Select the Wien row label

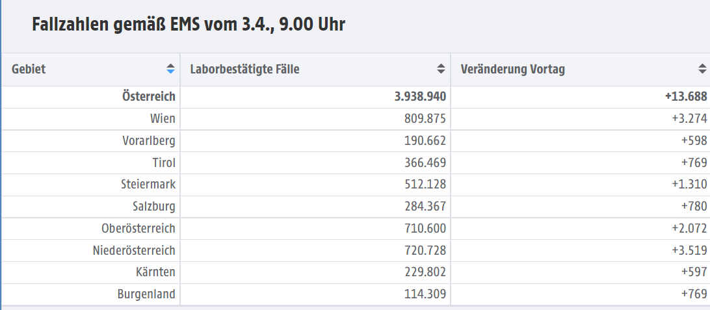pyautogui.click(x=163, y=119)
